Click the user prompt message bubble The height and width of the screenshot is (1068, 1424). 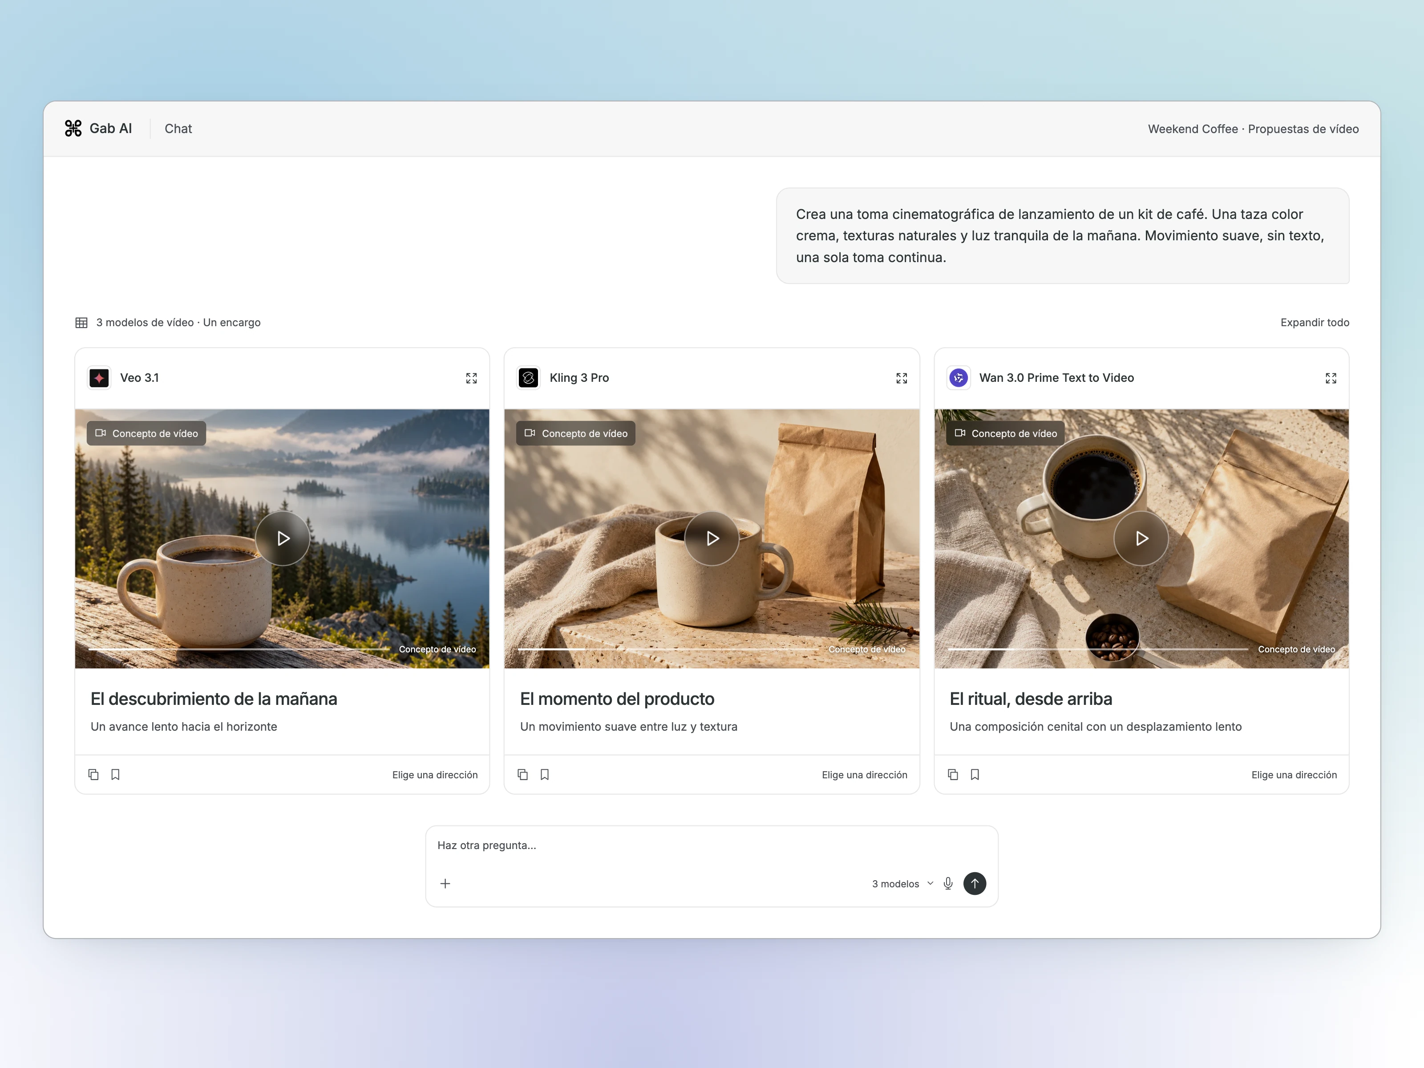pos(1062,235)
